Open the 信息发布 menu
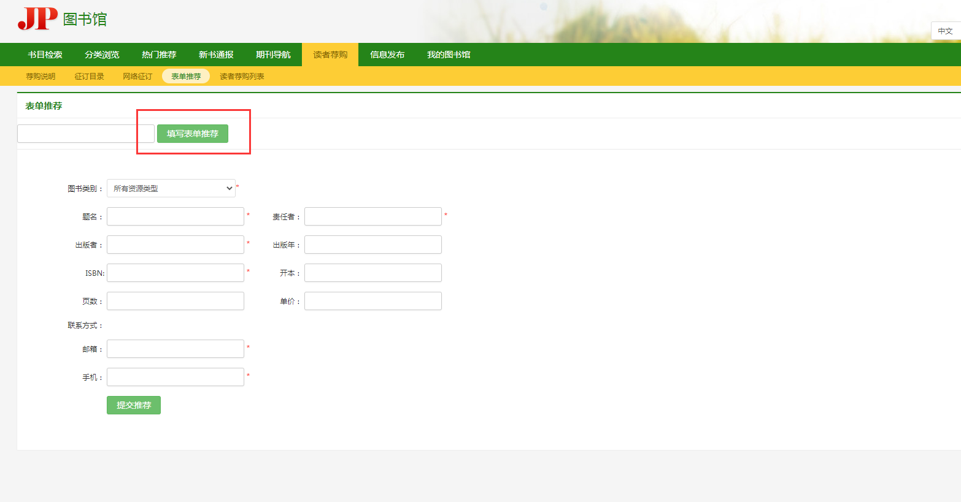This screenshot has height=502, width=961. (387, 55)
